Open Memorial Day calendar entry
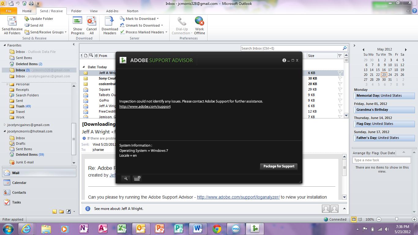 coord(384,95)
